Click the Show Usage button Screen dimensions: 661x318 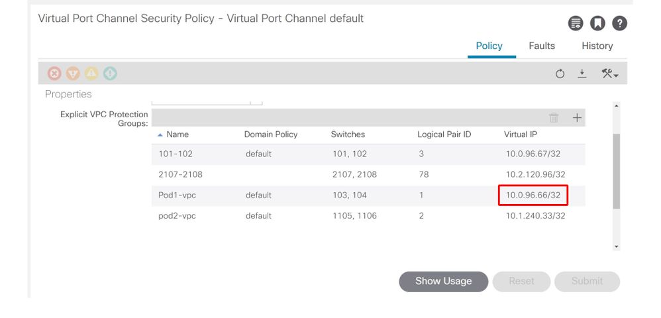tap(443, 281)
